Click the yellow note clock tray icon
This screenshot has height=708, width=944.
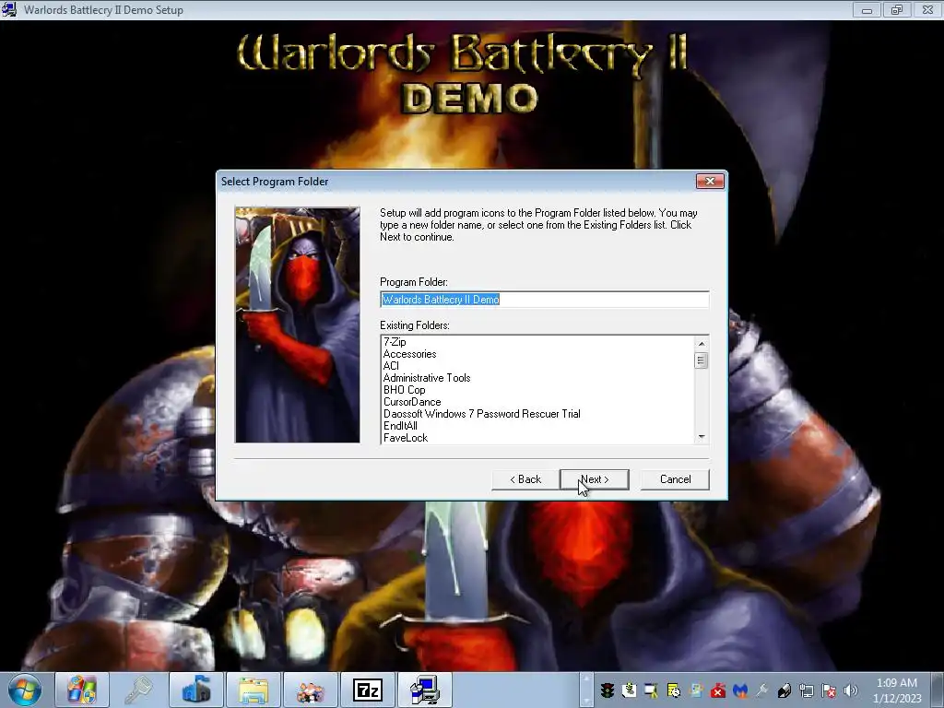pos(674,690)
